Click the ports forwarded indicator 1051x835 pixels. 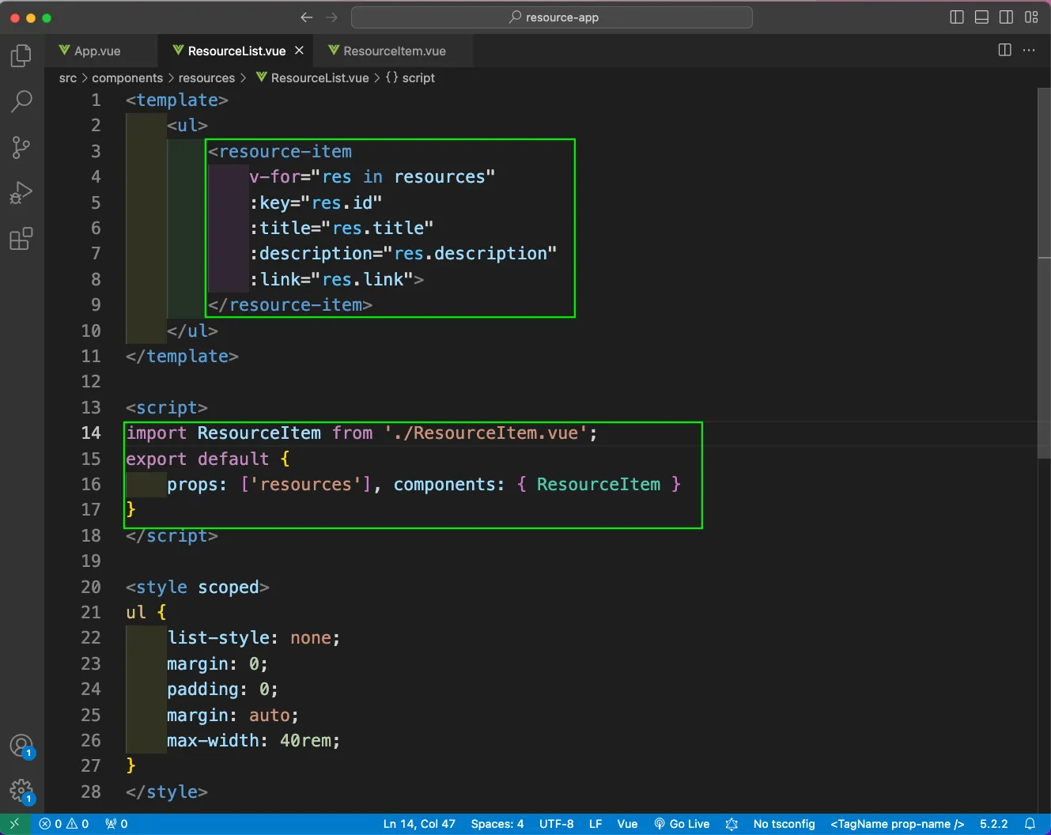[x=116, y=824]
